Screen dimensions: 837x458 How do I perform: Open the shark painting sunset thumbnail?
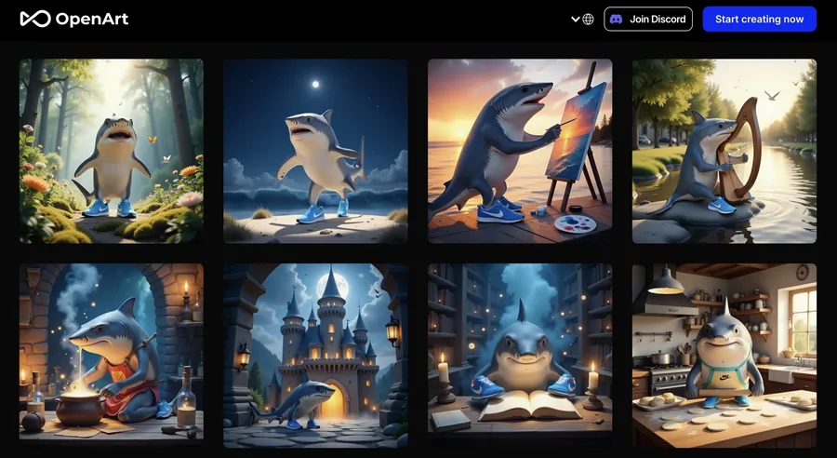click(520, 151)
